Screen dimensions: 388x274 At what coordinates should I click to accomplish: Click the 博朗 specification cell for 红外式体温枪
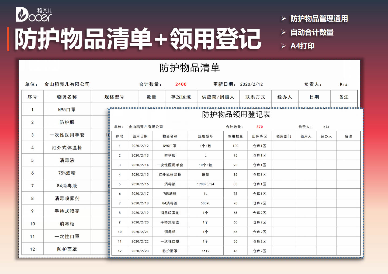click(x=206, y=174)
